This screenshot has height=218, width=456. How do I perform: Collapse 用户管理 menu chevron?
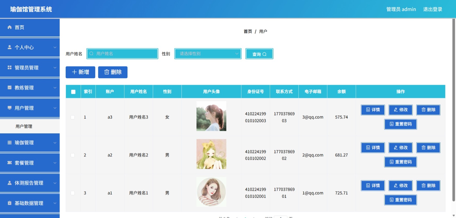(x=55, y=108)
